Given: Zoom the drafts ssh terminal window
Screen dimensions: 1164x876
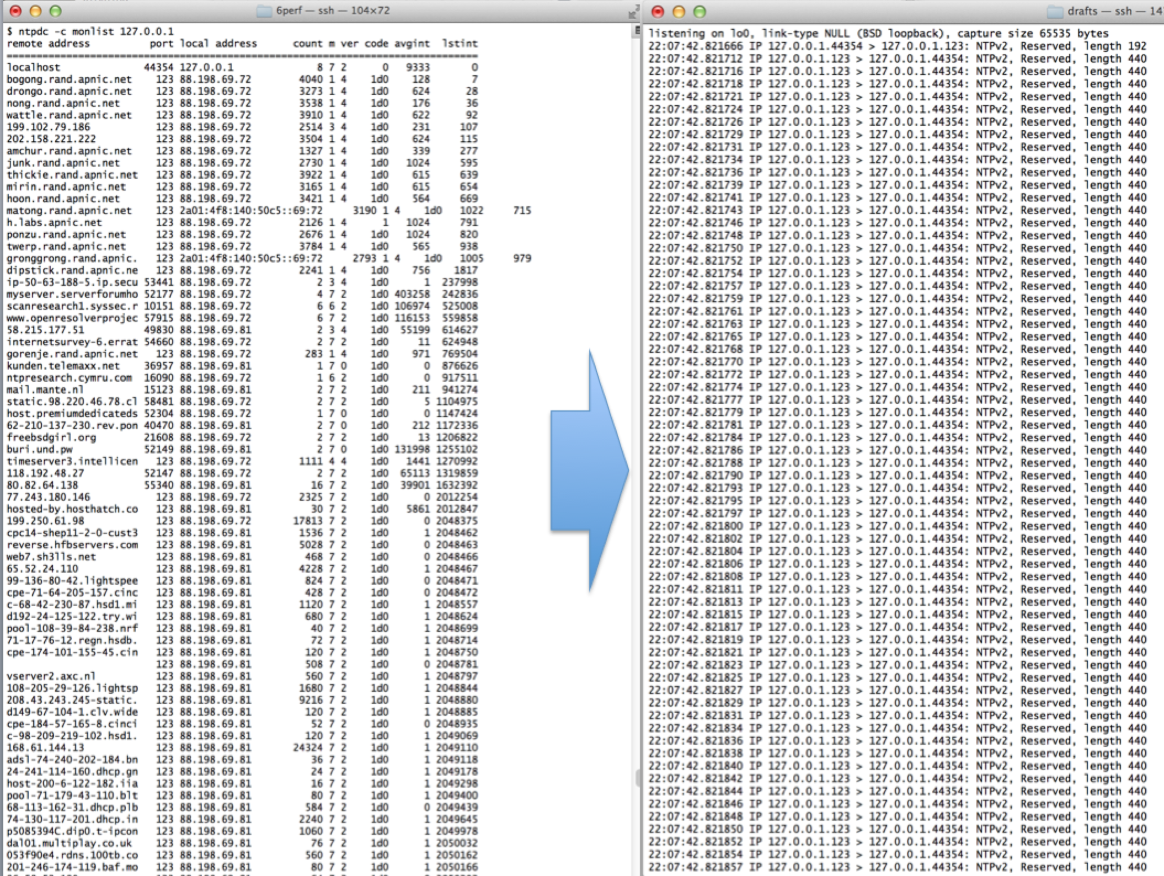Looking at the screenshot, I should coord(700,12).
